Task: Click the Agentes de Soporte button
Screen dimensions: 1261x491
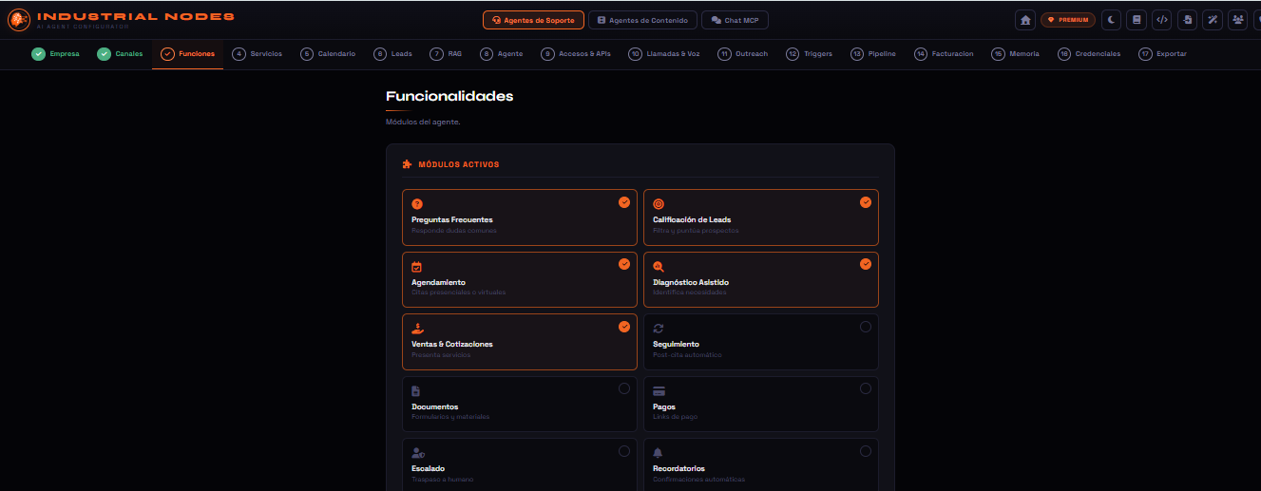Action: (533, 20)
